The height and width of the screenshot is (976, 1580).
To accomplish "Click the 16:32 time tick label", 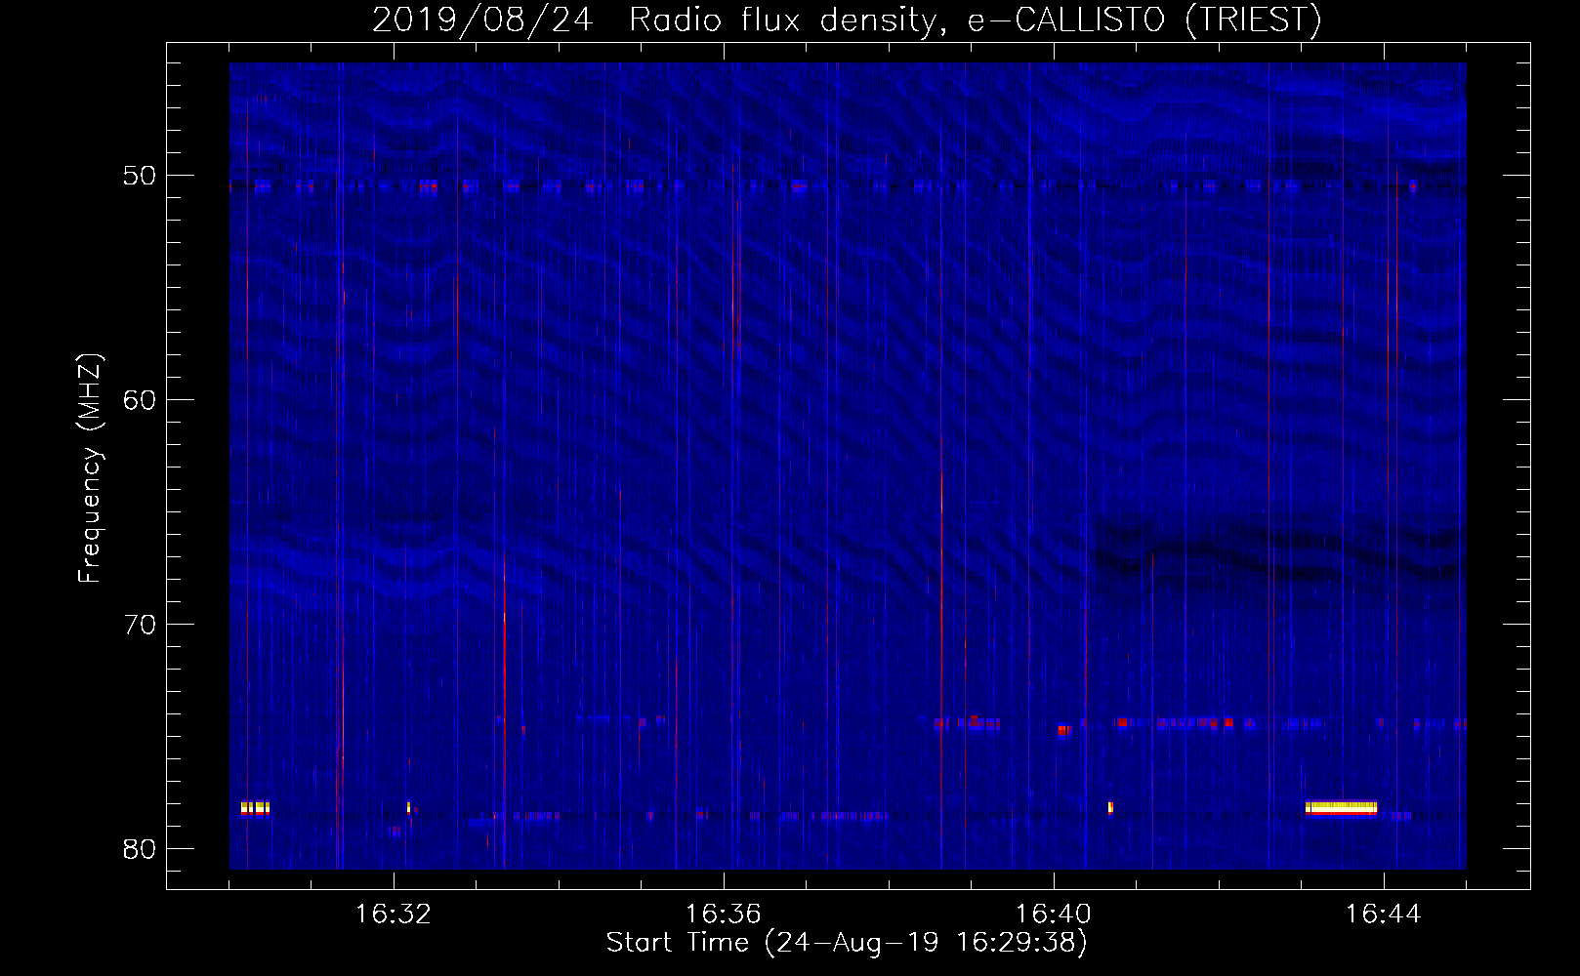I will [394, 915].
